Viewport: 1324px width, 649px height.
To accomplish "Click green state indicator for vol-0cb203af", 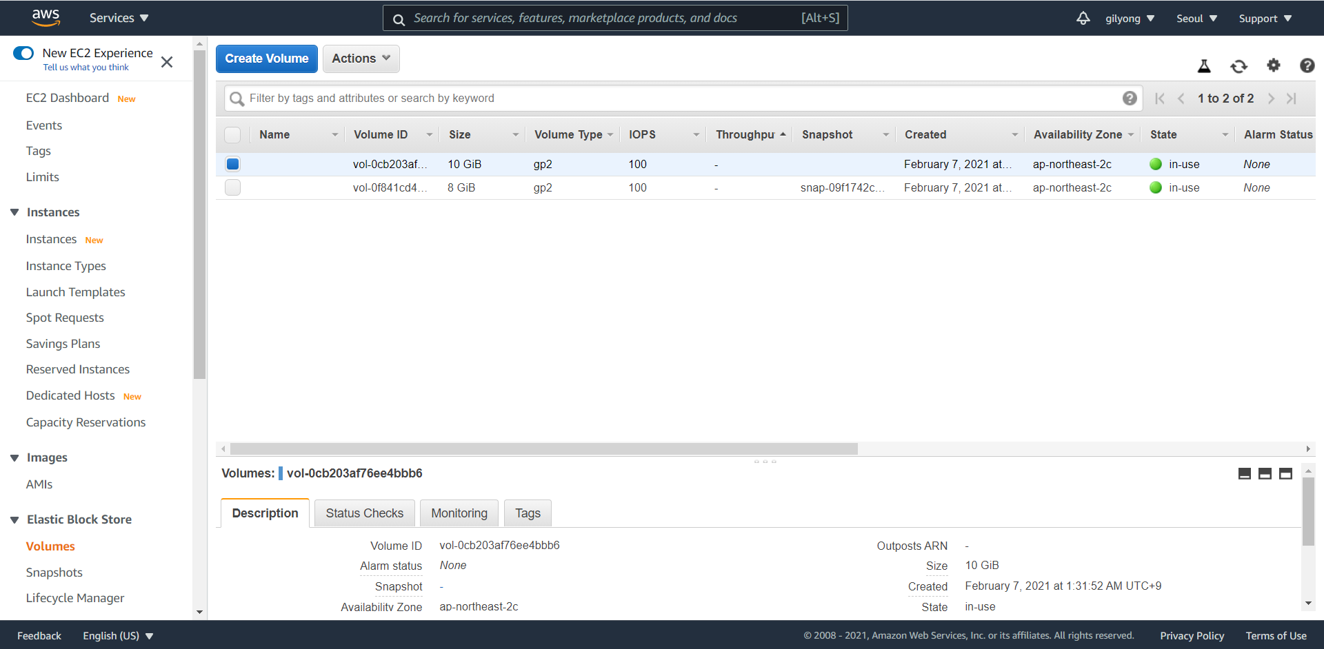I will pos(1156,164).
